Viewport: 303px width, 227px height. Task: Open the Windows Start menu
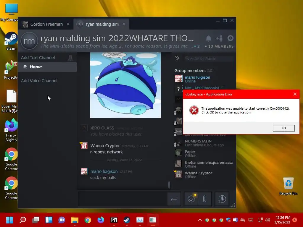(10, 220)
